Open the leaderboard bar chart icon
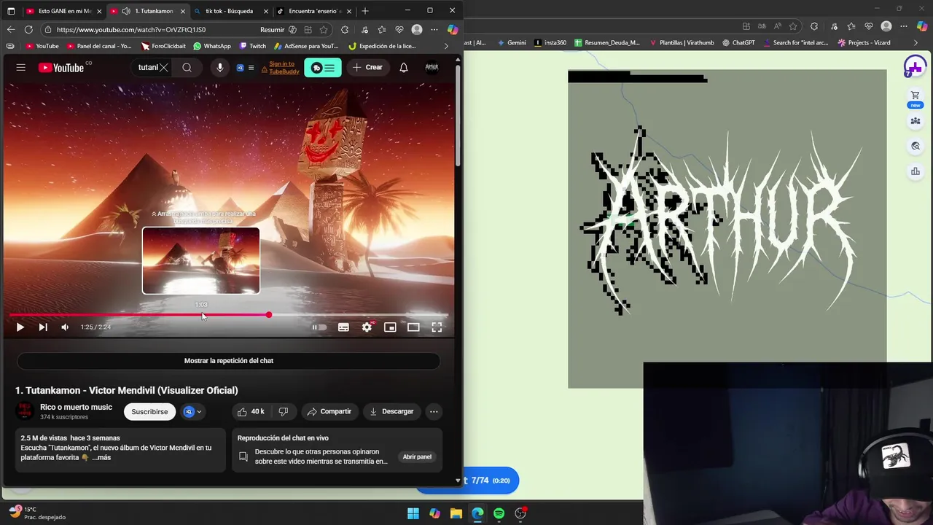The image size is (933, 525). [x=916, y=171]
